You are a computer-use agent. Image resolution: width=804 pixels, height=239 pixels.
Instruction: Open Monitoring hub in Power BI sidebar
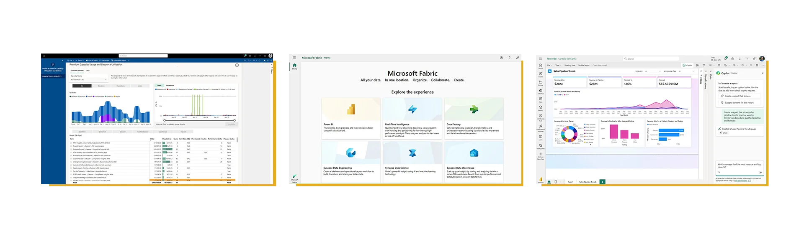coord(541,117)
